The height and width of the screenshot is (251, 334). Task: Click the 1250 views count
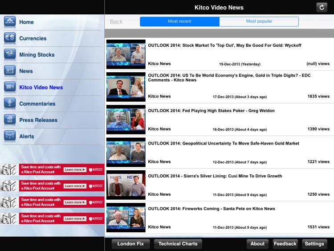pyautogui.click(x=318, y=194)
